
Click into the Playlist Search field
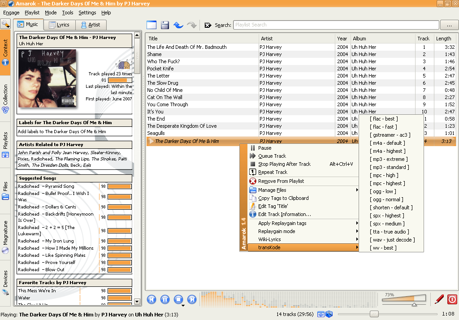coord(336,25)
